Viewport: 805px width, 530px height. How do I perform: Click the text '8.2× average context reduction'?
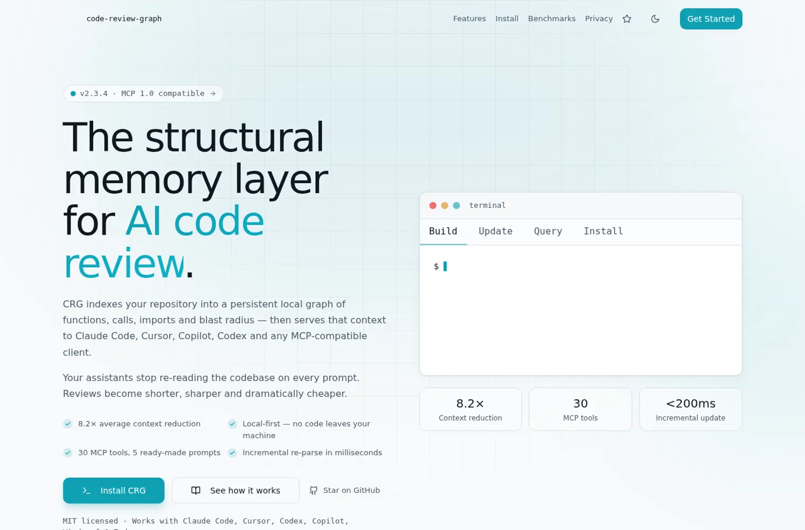point(139,423)
